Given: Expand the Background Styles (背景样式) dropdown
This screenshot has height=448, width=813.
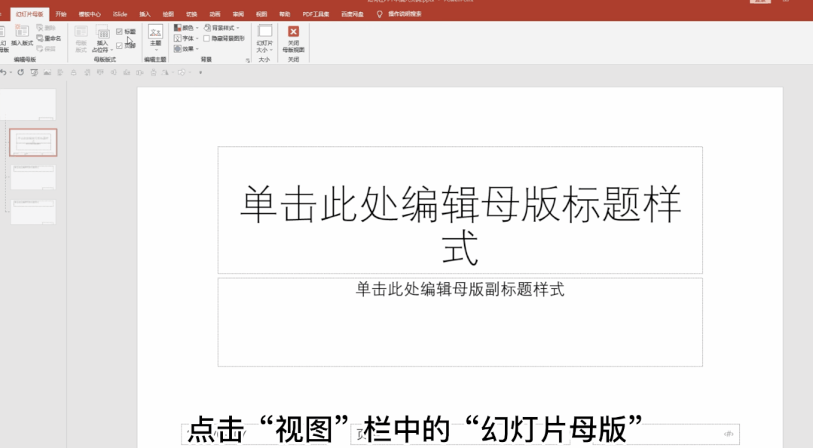Looking at the screenshot, I should click(223, 28).
